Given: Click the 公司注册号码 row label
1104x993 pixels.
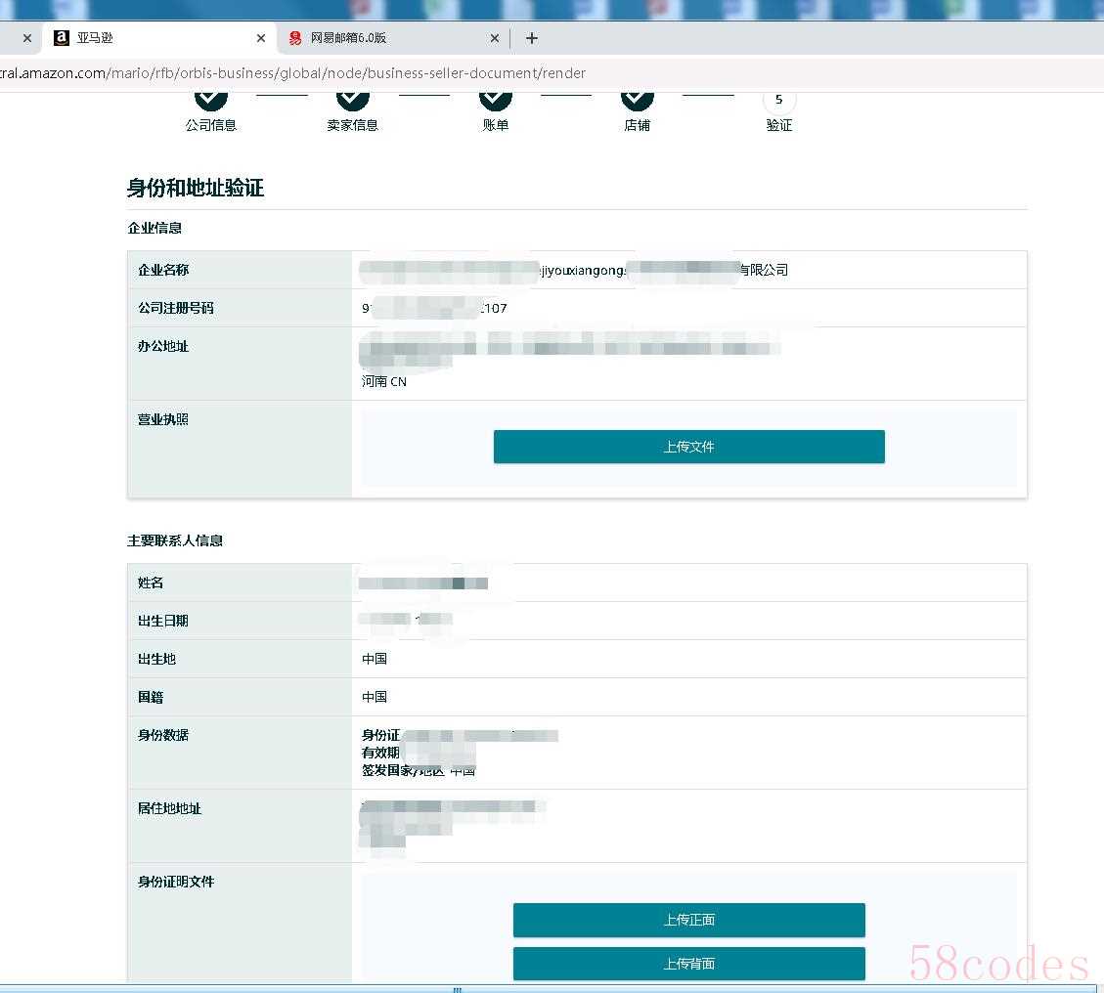Looking at the screenshot, I should click(x=175, y=308).
